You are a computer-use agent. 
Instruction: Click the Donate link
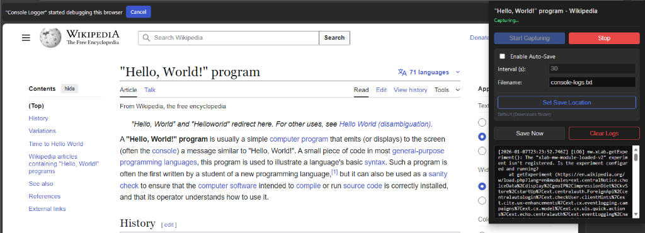pyautogui.click(x=479, y=38)
